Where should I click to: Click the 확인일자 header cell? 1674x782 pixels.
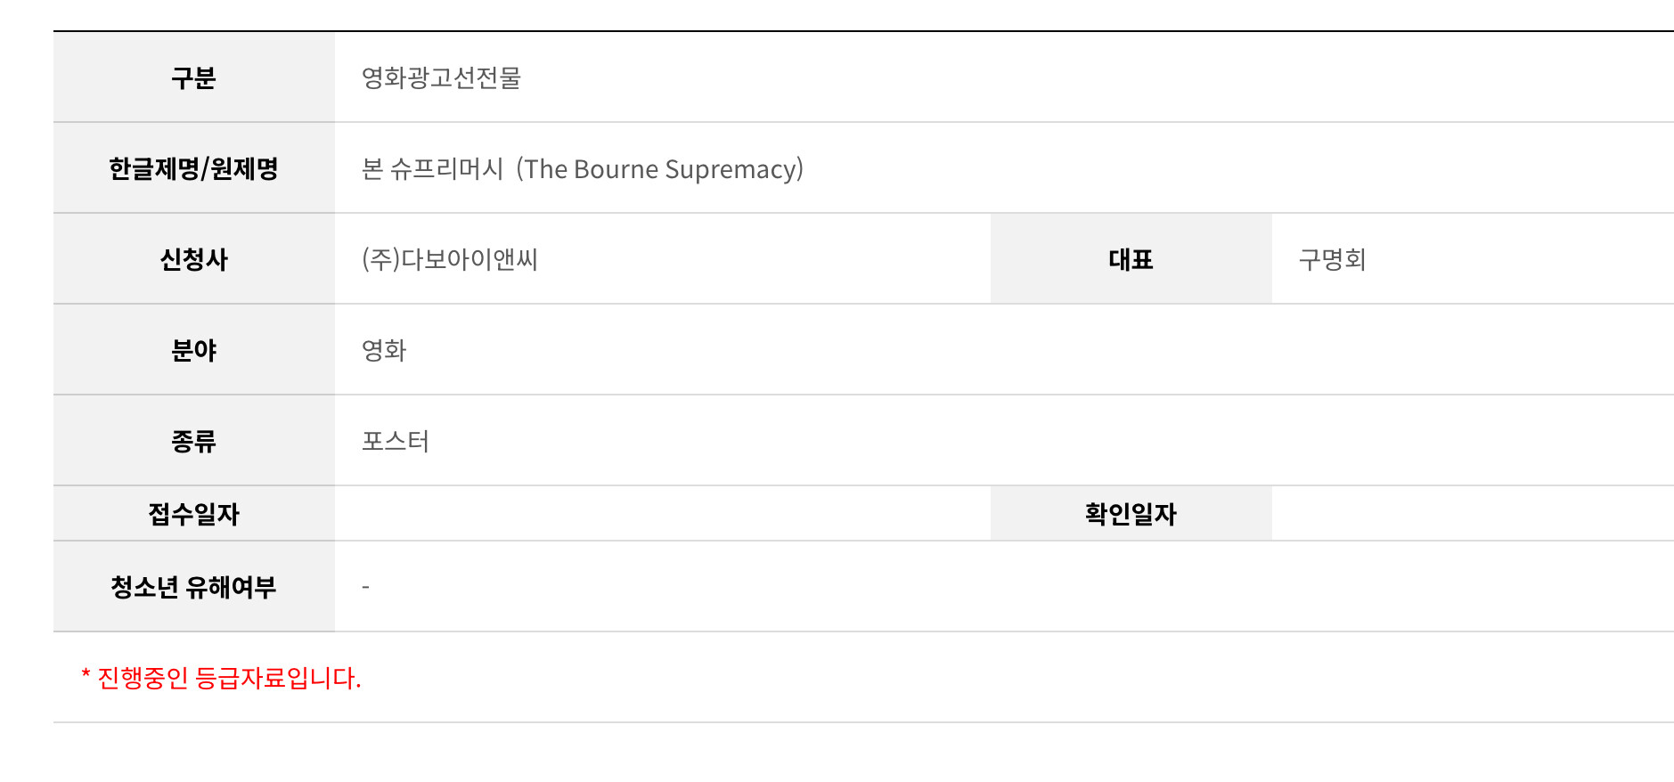(x=1131, y=514)
